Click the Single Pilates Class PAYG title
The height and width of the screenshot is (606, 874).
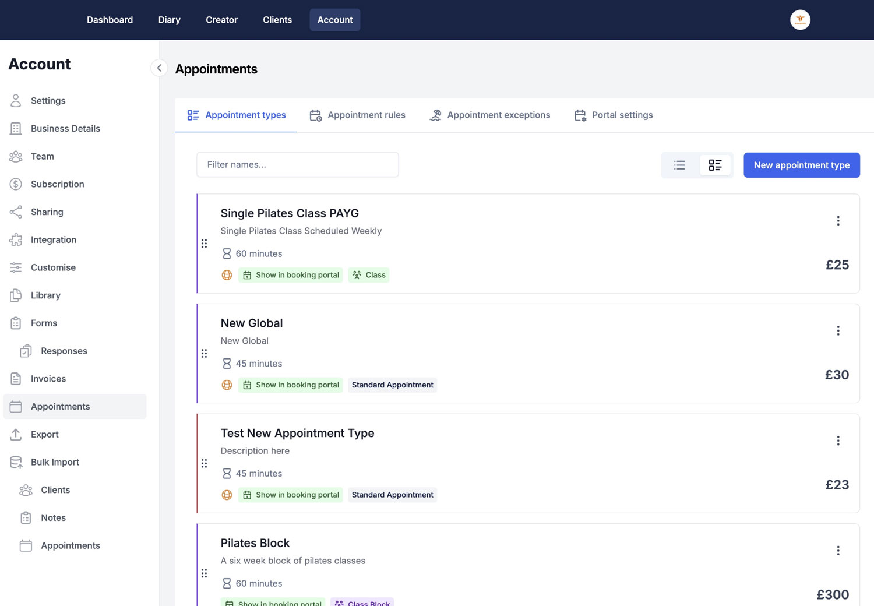tap(290, 213)
